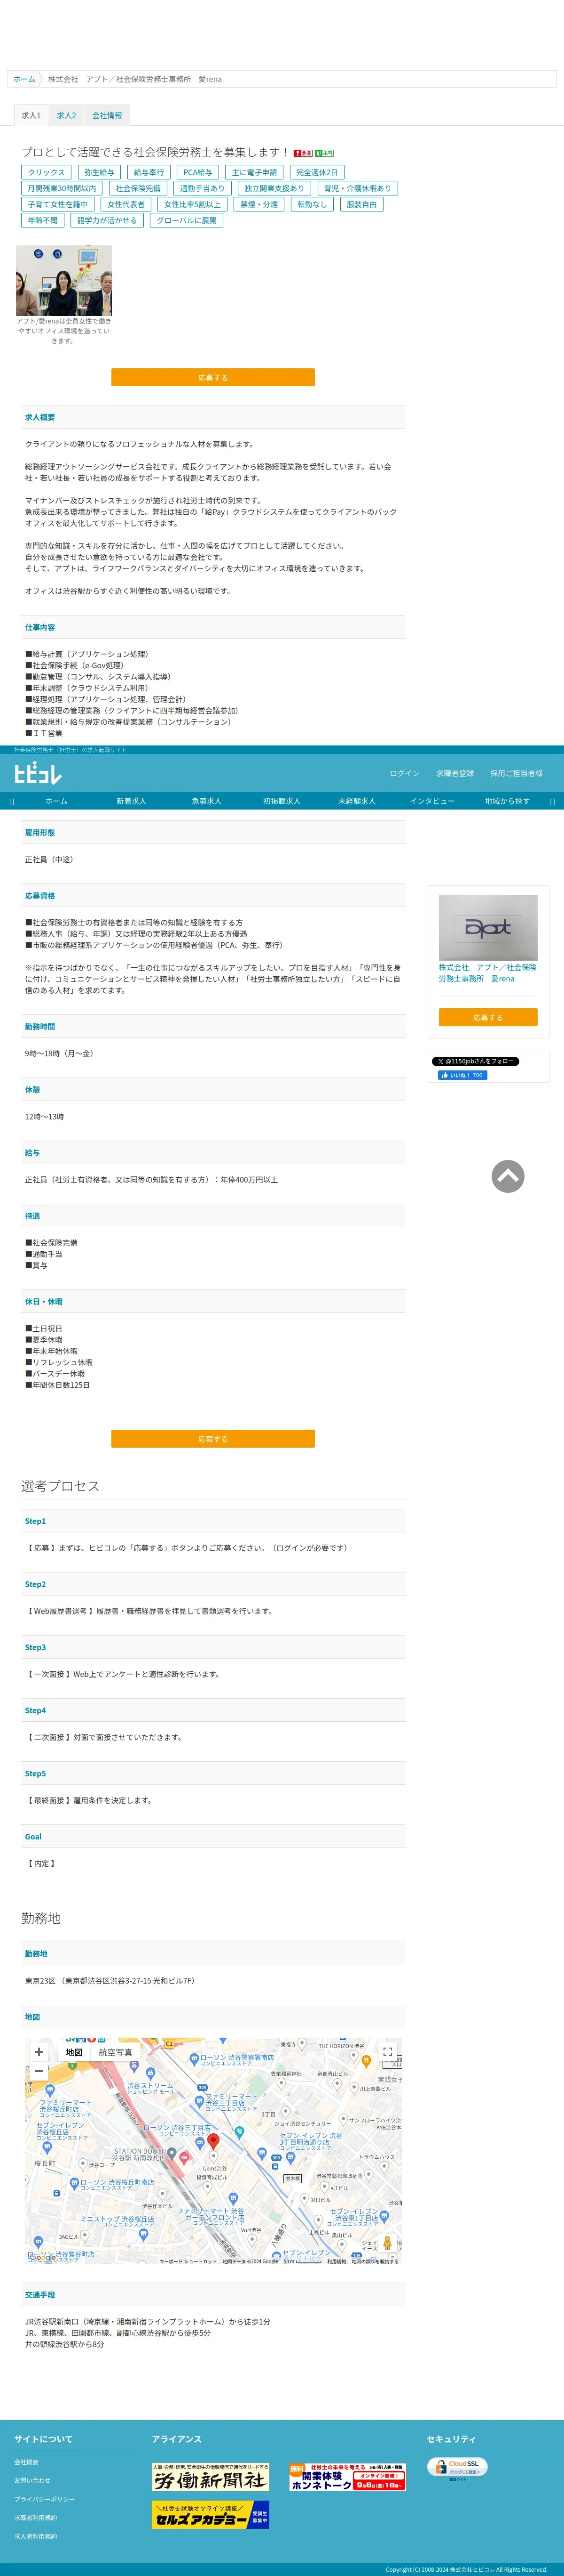This screenshot has width=564, height=2576.
Task: Select the 完全週休2日 tag
Action: tap(317, 172)
